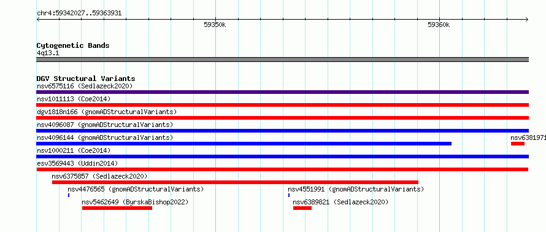Click the nsv1000211 (Coe2014) blue bar
The height and width of the screenshot is (232, 546).
[282, 157]
